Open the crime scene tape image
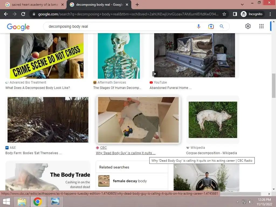 click(47, 56)
